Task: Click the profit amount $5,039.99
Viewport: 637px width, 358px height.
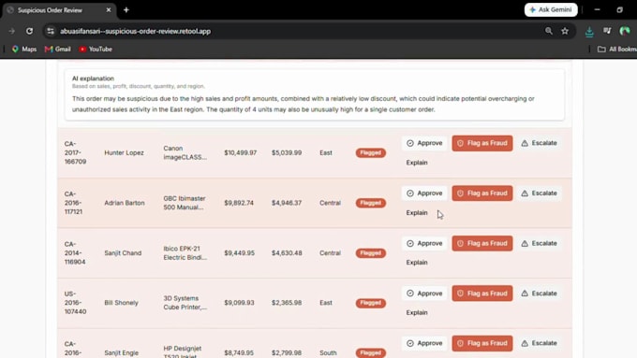Action: tap(287, 153)
